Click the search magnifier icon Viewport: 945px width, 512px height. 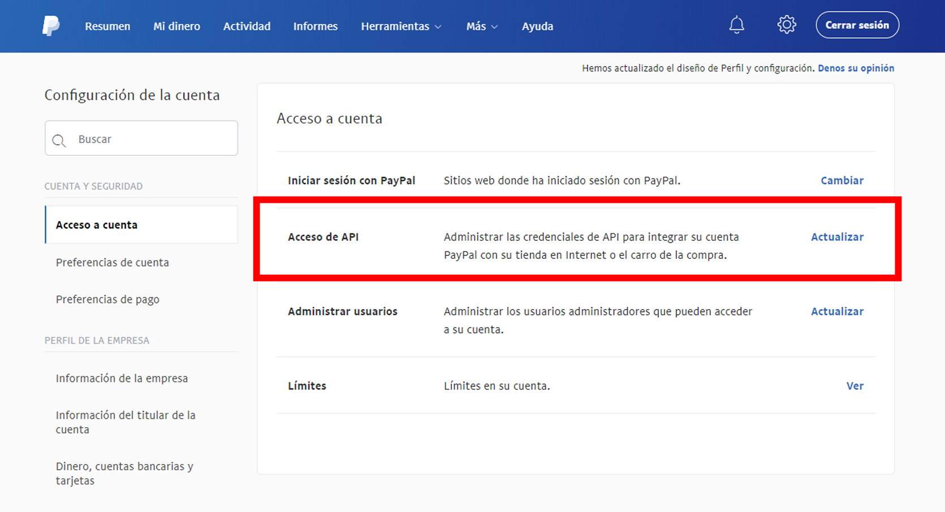pyautogui.click(x=59, y=140)
